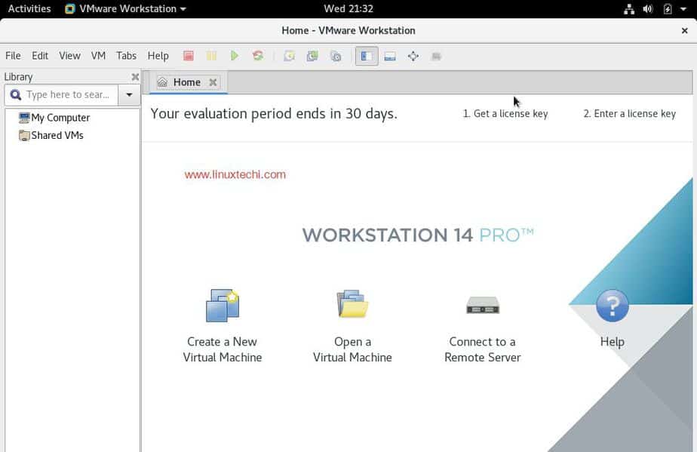Select My Computer in the library tree

tap(54, 118)
